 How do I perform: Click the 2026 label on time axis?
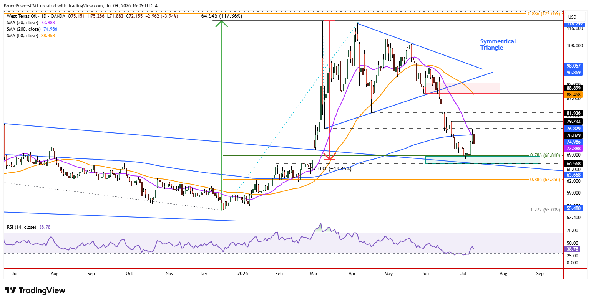click(x=242, y=274)
